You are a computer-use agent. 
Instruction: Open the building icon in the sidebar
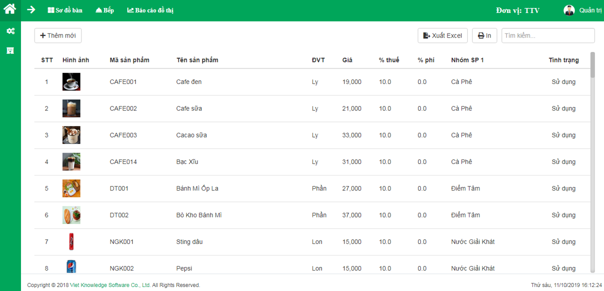(x=10, y=50)
